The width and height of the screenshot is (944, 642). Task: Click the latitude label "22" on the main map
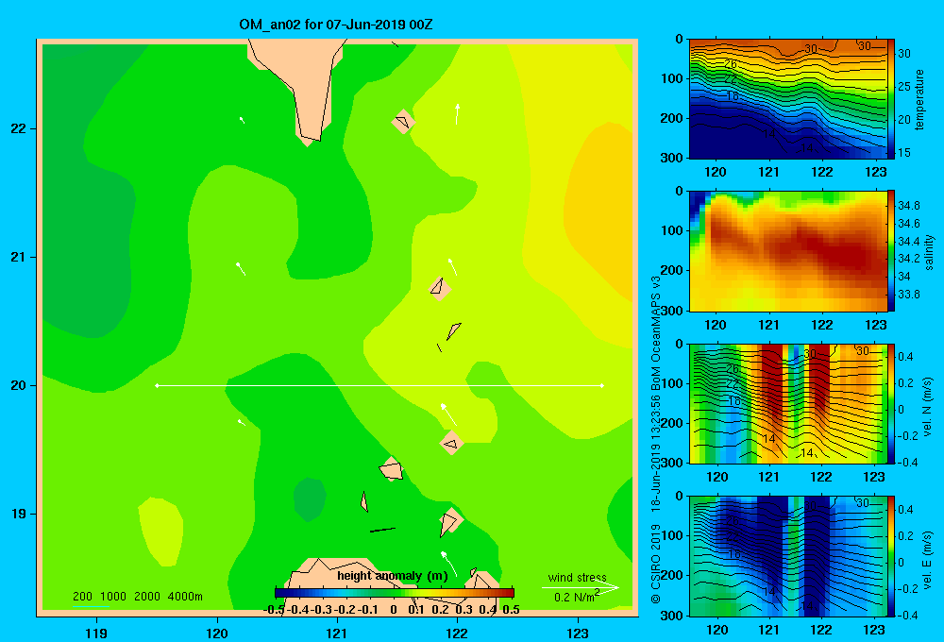point(19,129)
